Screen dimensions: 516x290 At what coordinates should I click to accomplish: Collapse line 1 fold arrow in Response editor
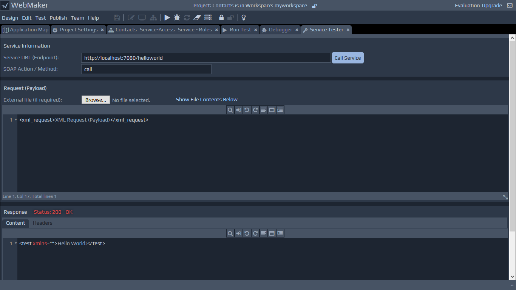(x=15, y=243)
